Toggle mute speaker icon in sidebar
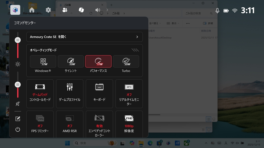Viewport: 264px width, 148px height. point(18,104)
